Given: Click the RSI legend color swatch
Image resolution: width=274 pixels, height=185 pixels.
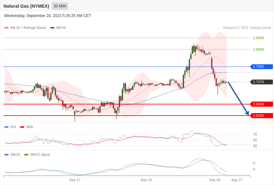Looking at the screenshot, I should 6,127.
